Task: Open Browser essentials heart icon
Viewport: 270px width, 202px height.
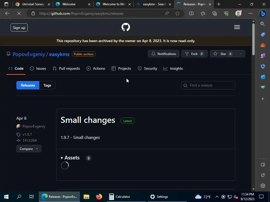Action: pyautogui.click(x=226, y=13)
